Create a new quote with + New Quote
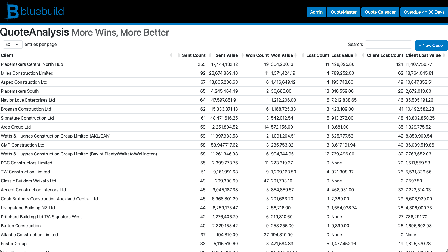The width and height of the screenshot is (448, 252). click(x=431, y=45)
